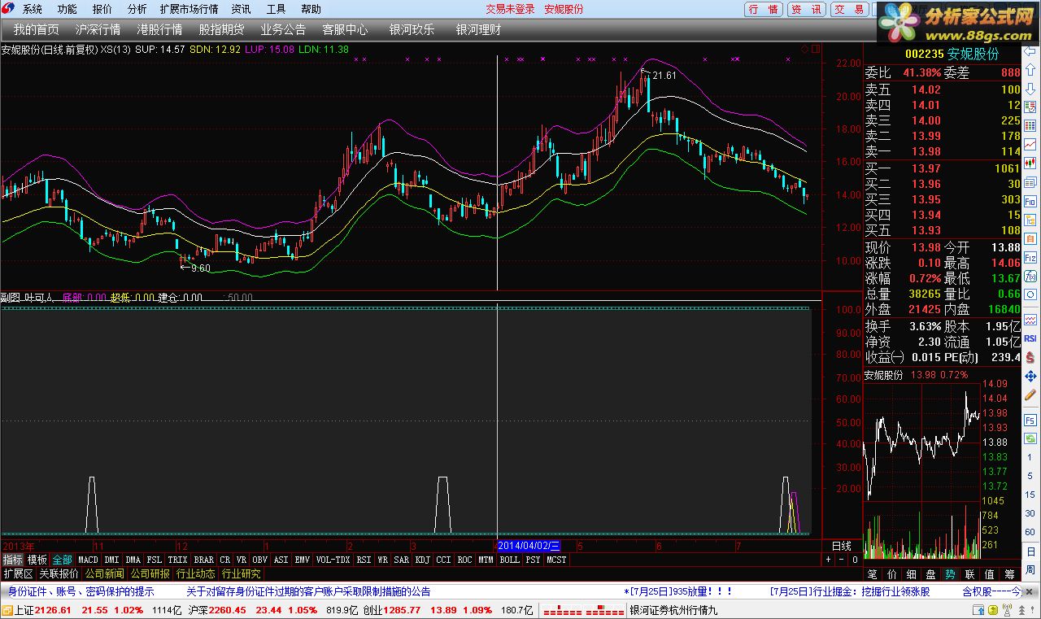Viewport: 1041px width, 619px height.
Task: Open the 系统 menu
Action: [33, 9]
